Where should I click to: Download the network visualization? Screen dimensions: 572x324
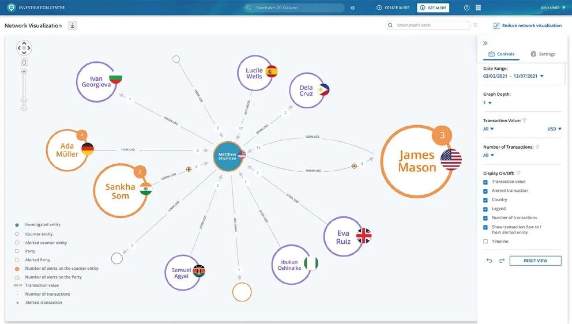pos(72,25)
